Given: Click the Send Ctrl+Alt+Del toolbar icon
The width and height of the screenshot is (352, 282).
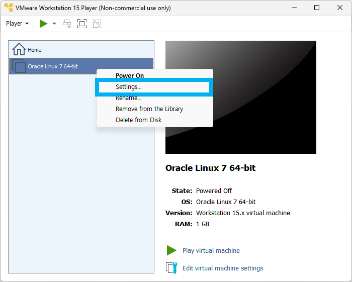Looking at the screenshot, I should click(x=67, y=24).
